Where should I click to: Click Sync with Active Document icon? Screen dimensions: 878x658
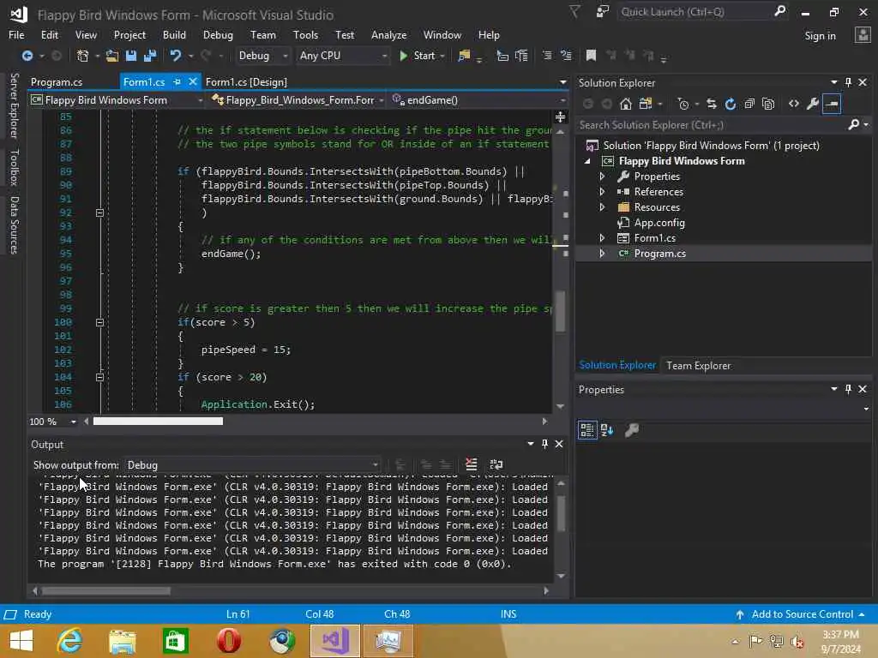coord(711,104)
